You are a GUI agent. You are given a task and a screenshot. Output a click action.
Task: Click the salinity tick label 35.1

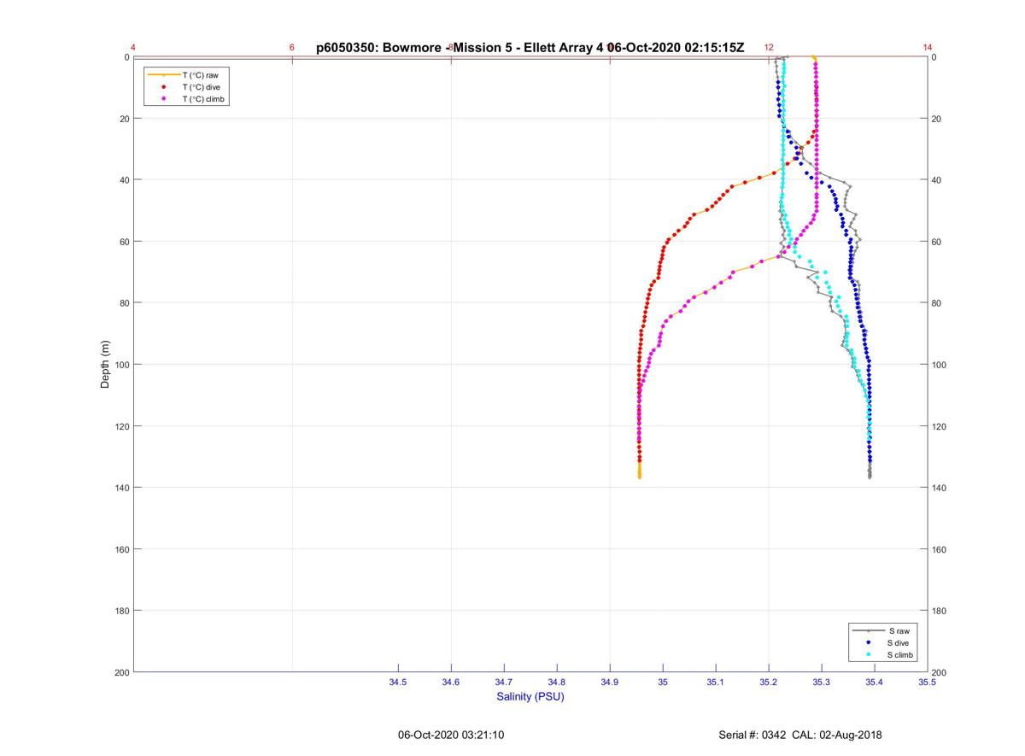(716, 683)
